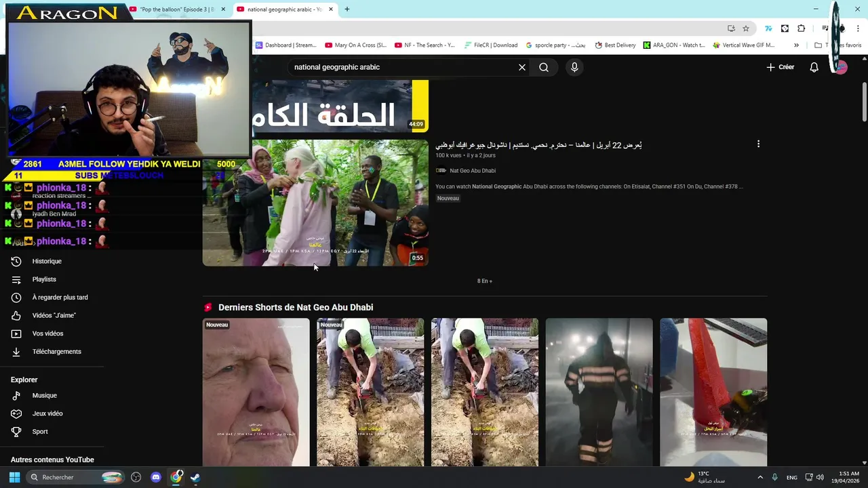Open the 44:09 video thumbnail
Screen dimensions: 868x488
[x=340, y=106]
